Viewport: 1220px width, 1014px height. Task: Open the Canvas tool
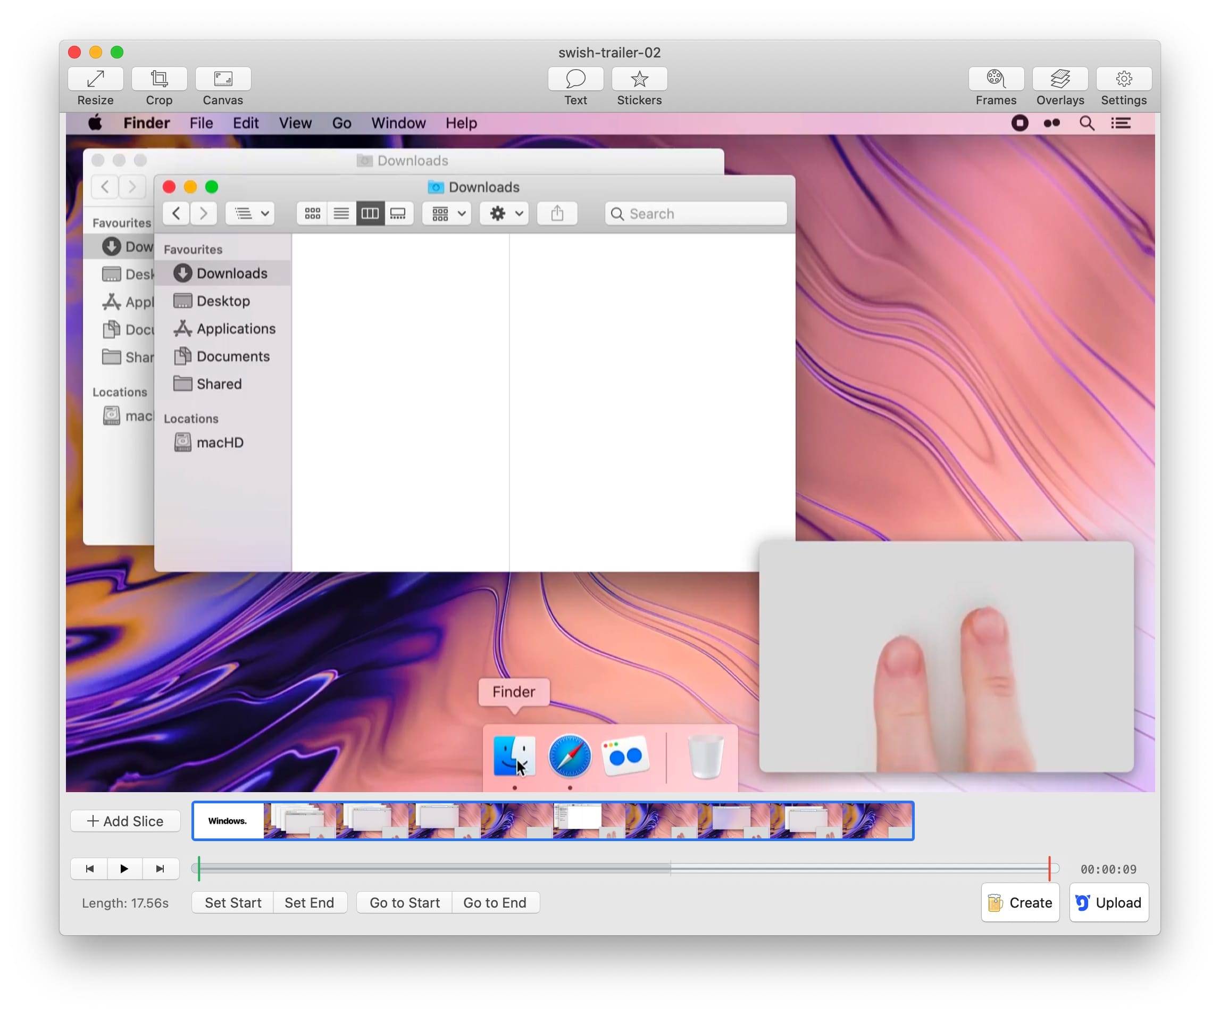tap(223, 79)
